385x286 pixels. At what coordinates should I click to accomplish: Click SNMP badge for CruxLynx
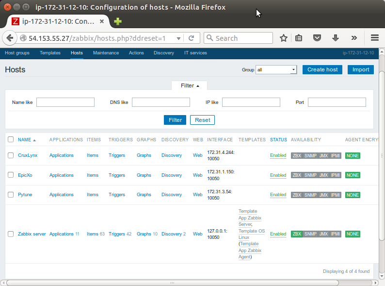pos(310,156)
